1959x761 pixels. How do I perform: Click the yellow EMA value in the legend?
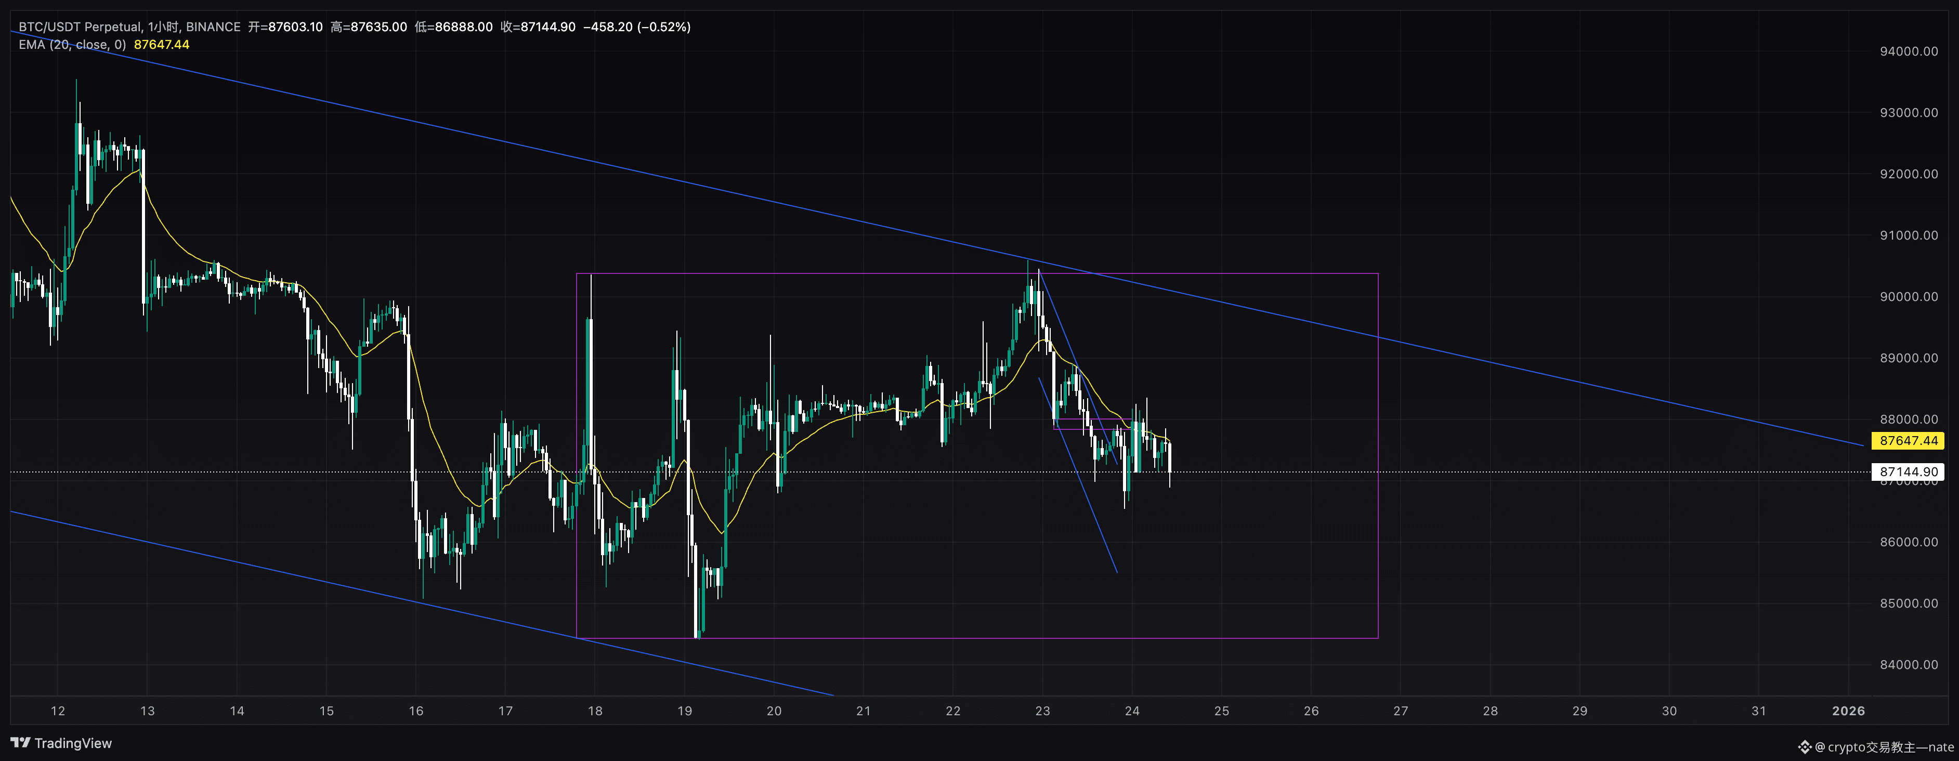tap(162, 45)
